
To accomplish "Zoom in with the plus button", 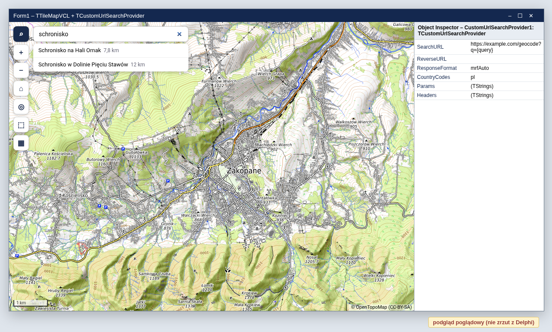I will [x=21, y=52].
